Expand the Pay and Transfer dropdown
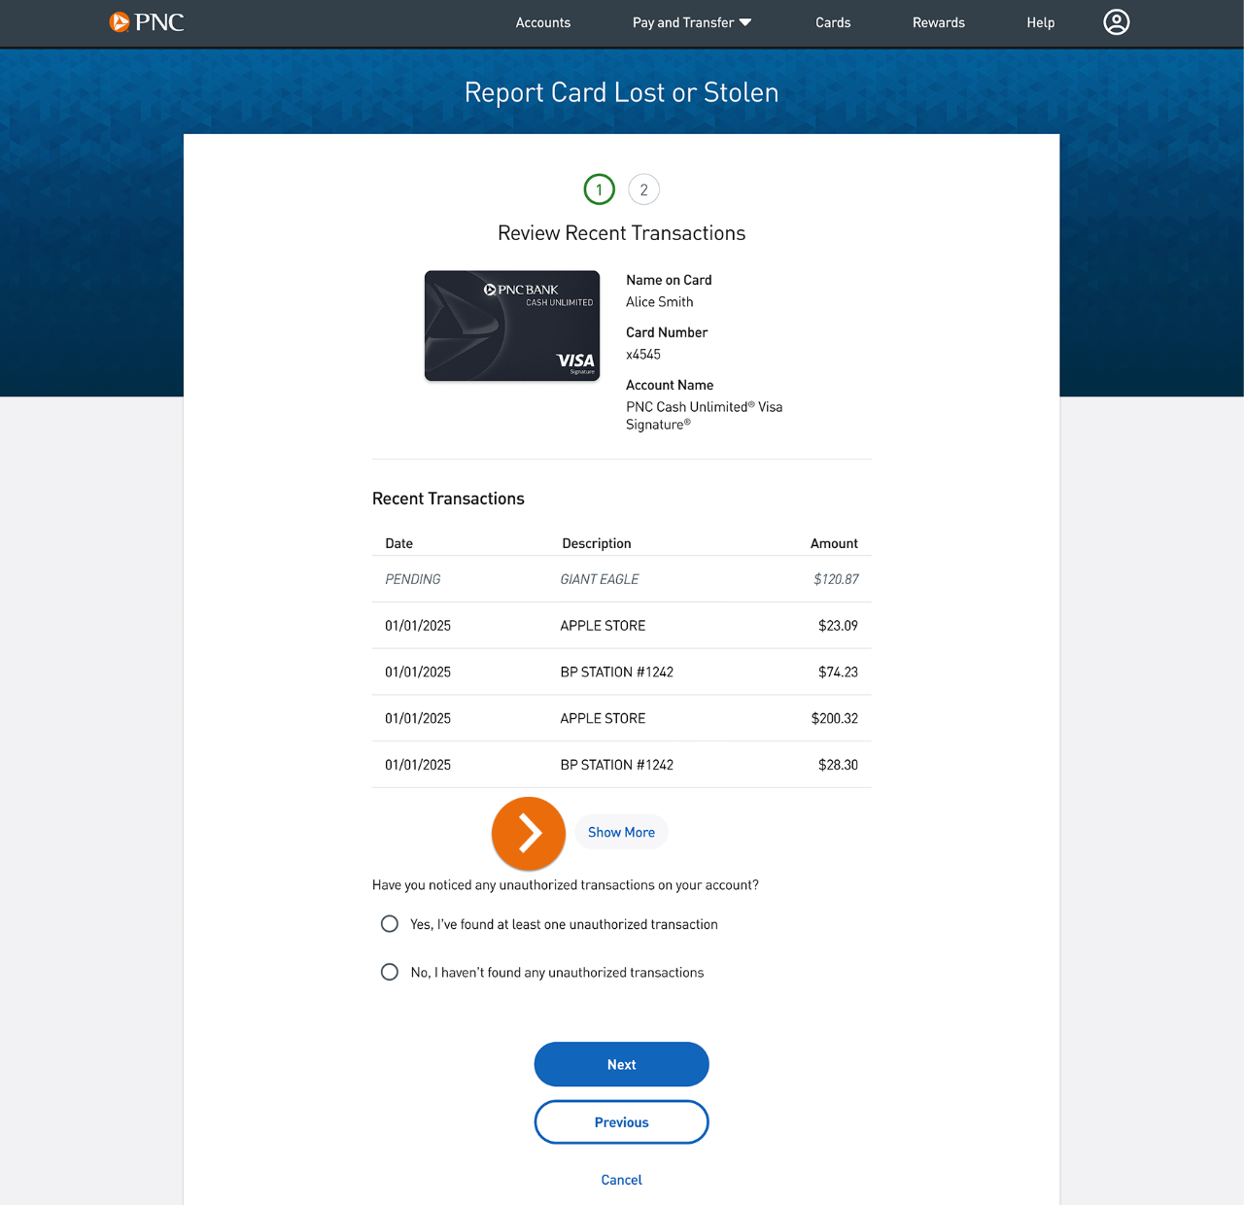This screenshot has width=1244, height=1205. click(692, 22)
